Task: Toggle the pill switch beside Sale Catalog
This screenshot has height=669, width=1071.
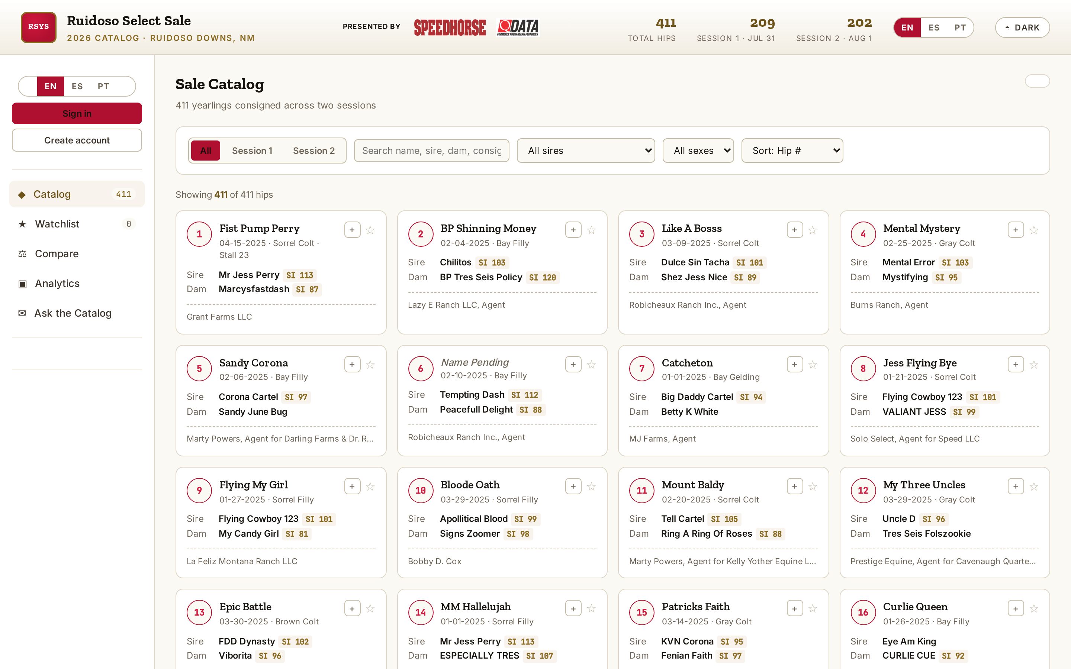Action: point(1037,81)
